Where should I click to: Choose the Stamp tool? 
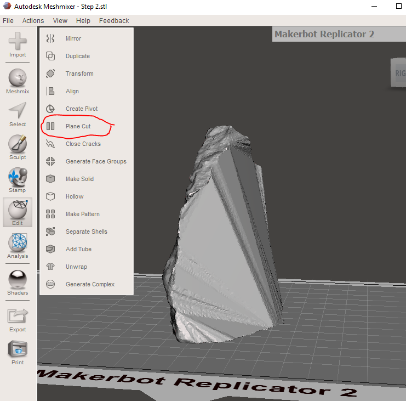(x=18, y=180)
